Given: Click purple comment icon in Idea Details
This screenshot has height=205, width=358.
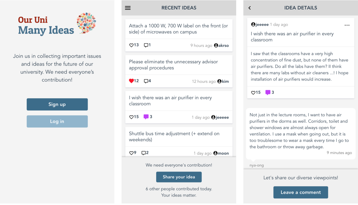Looking at the screenshot, I should click(x=268, y=92).
